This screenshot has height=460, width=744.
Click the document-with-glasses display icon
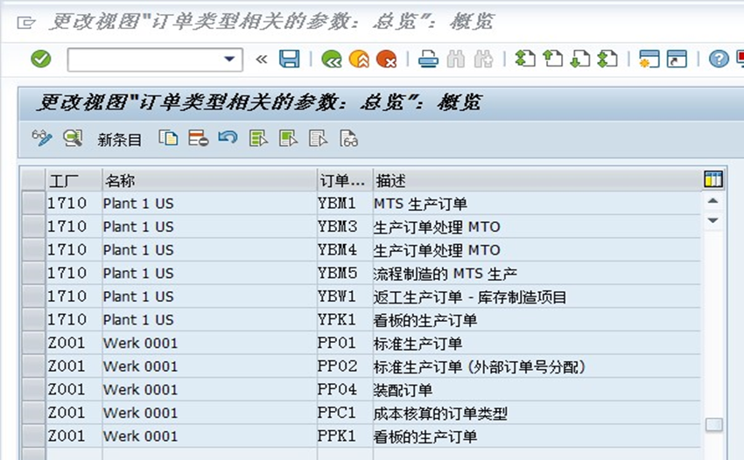pyautogui.click(x=348, y=138)
